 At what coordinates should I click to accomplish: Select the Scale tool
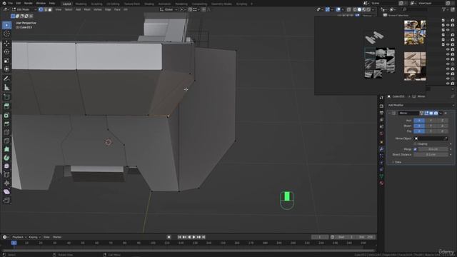point(6,61)
